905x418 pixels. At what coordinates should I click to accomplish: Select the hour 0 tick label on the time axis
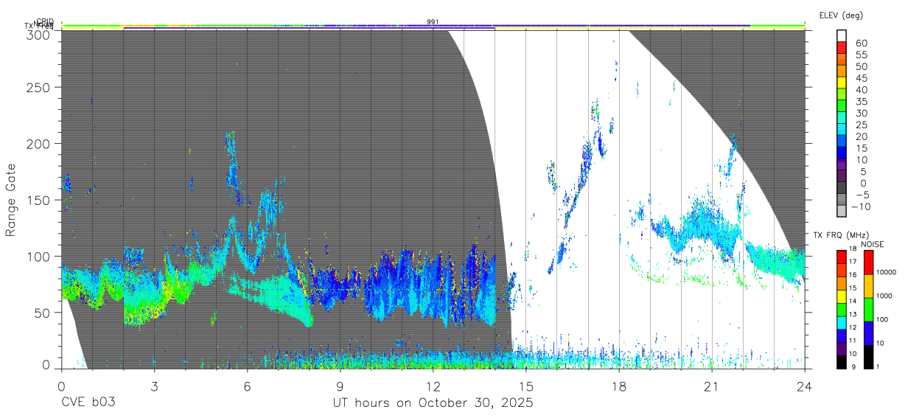click(x=61, y=386)
